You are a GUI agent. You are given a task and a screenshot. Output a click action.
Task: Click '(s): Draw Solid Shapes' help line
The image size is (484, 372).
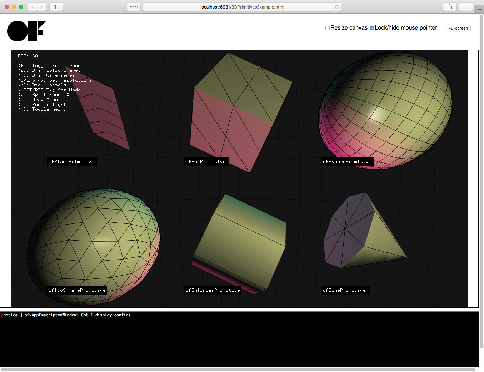[49, 70]
